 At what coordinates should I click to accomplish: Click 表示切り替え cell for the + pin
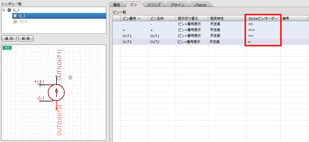click(192, 30)
